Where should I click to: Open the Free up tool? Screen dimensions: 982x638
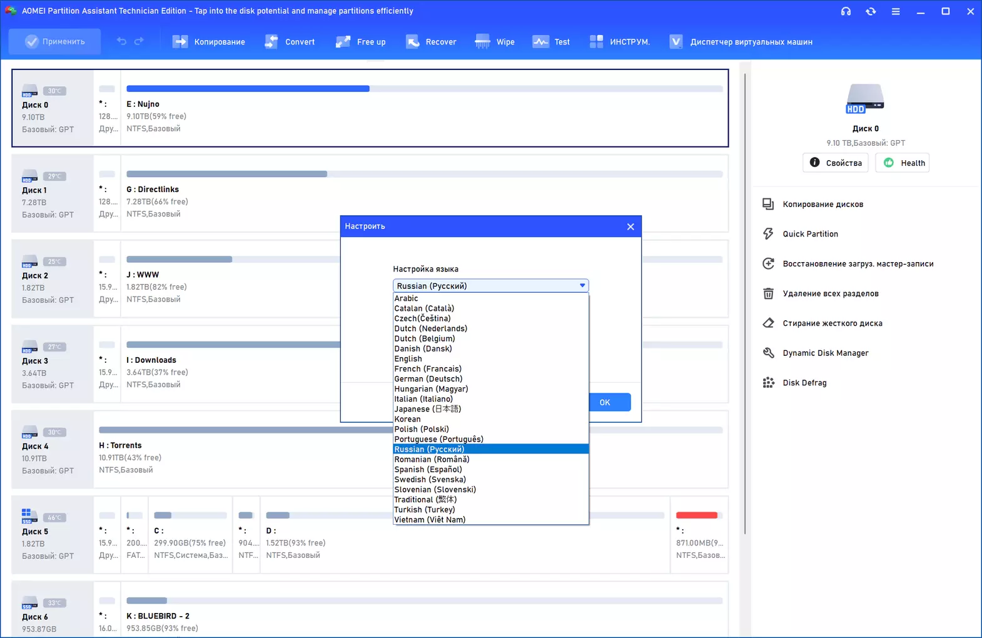click(361, 42)
